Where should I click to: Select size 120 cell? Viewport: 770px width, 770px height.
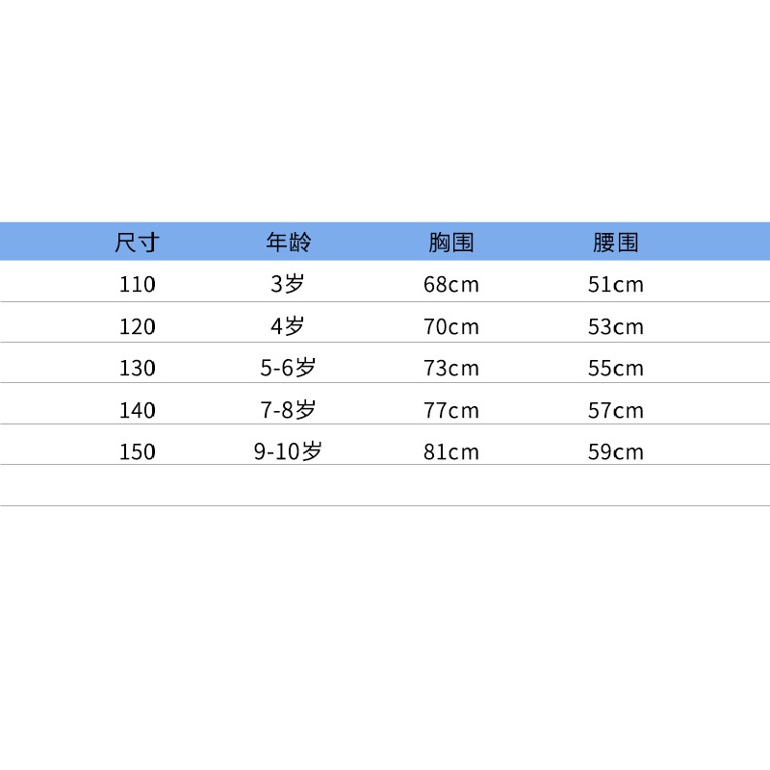click(x=138, y=326)
